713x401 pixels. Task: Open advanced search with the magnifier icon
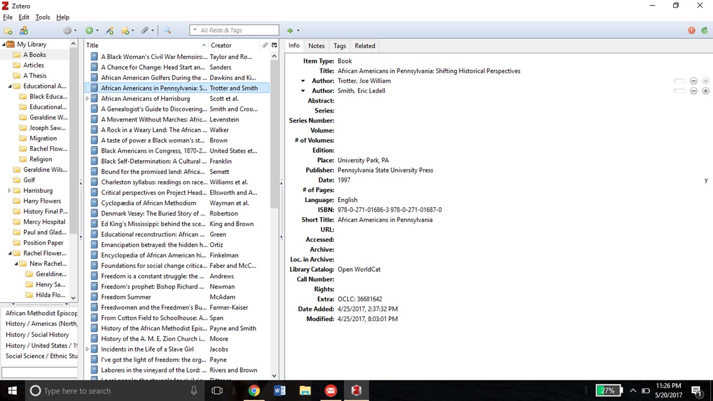(168, 30)
